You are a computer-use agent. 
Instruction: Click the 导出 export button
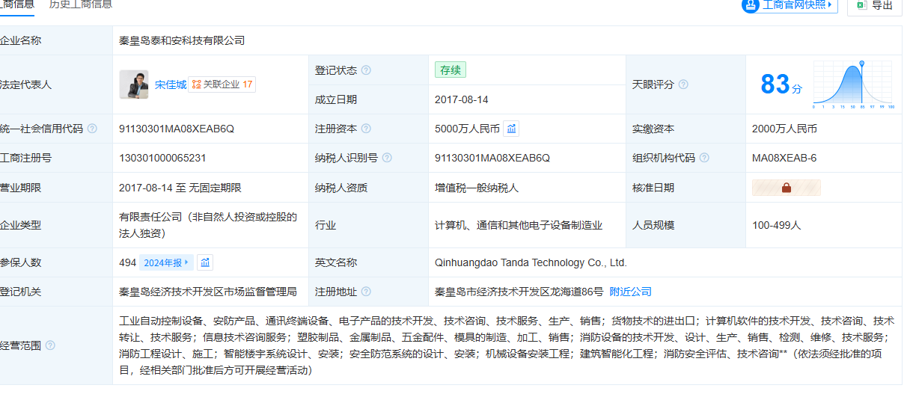tap(875, 5)
